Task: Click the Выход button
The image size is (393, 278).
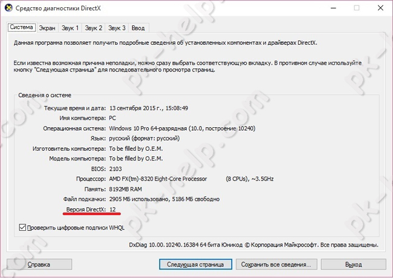Action: click(354, 265)
